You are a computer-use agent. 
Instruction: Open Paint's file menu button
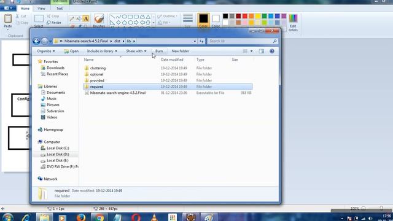click(x=8, y=8)
